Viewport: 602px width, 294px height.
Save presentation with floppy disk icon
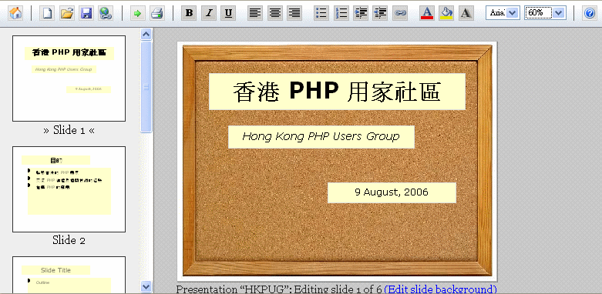(86, 13)
